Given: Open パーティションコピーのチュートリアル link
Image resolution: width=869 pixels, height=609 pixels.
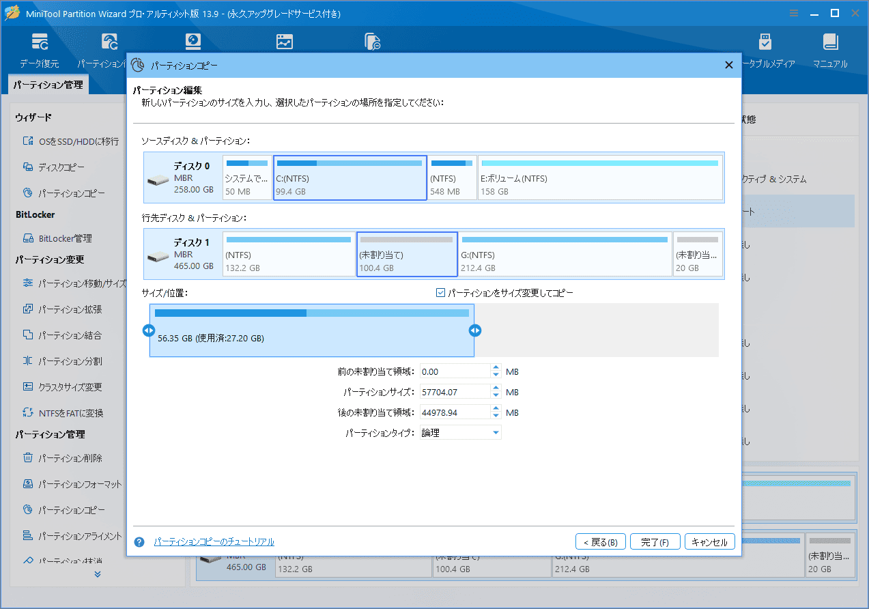Looking at the screenshot, I should 214,542.
